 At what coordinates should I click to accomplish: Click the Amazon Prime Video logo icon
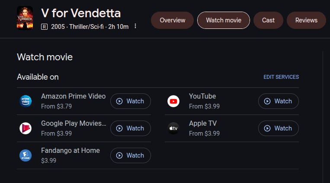(x=26, y=101)
